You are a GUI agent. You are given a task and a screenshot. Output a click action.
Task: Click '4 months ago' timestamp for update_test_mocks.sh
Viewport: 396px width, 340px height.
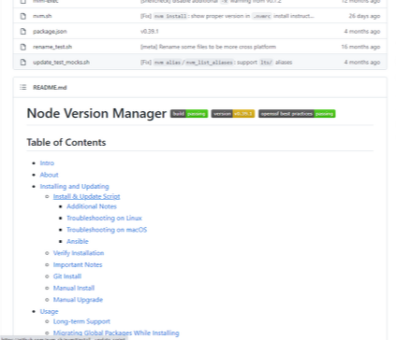(362, 63)
